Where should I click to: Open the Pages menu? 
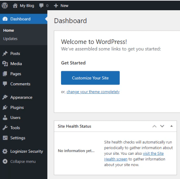16,74
